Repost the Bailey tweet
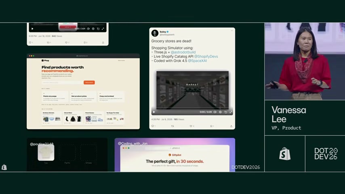Viewport: 345px width, 194px height. [172, 126]
